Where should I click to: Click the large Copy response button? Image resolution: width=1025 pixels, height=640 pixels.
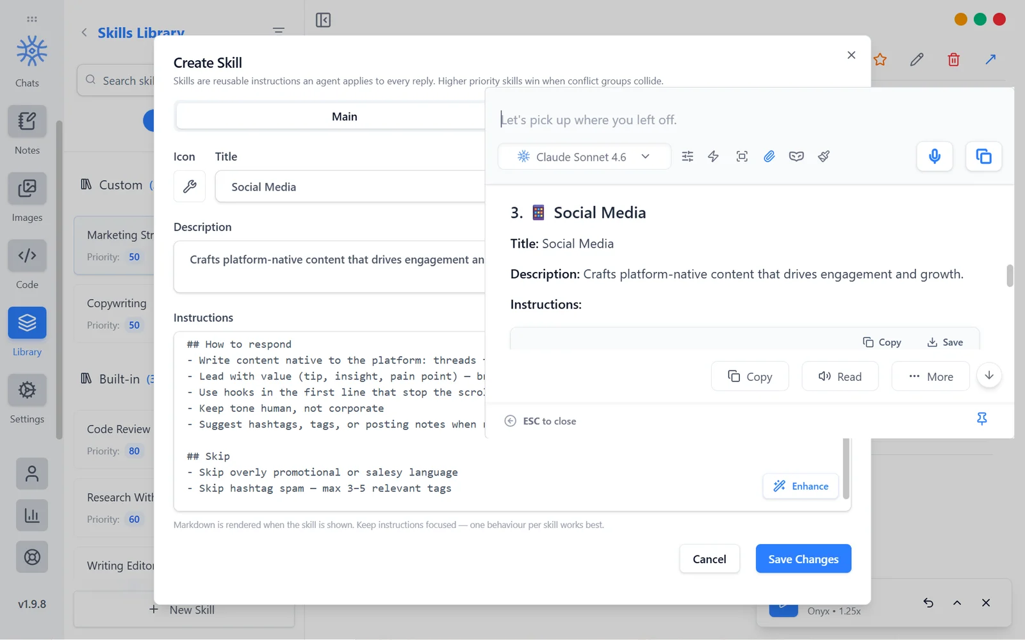(x=750, y=376)
